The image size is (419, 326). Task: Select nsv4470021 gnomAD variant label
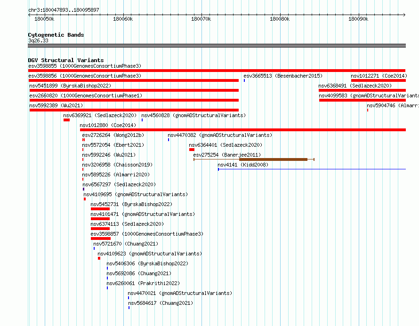tap(180, 293)
